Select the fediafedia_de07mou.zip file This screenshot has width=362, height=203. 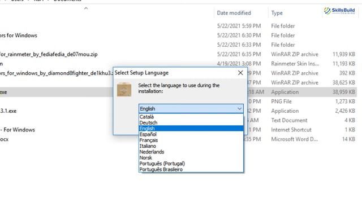pyautogui.click(x=49, y=54)
